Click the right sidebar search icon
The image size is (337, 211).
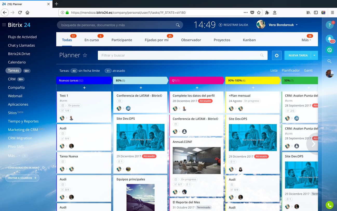point(329,61)
